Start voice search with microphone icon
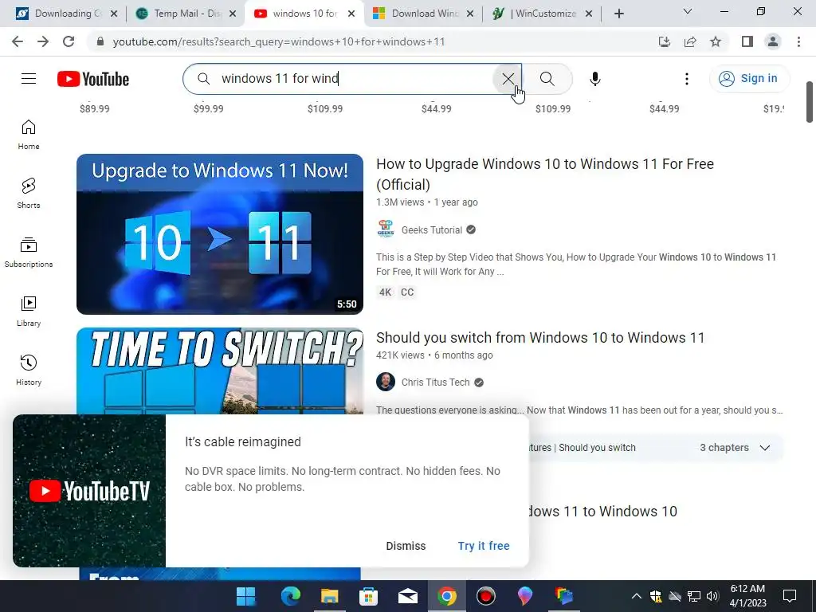 [594, 79]
